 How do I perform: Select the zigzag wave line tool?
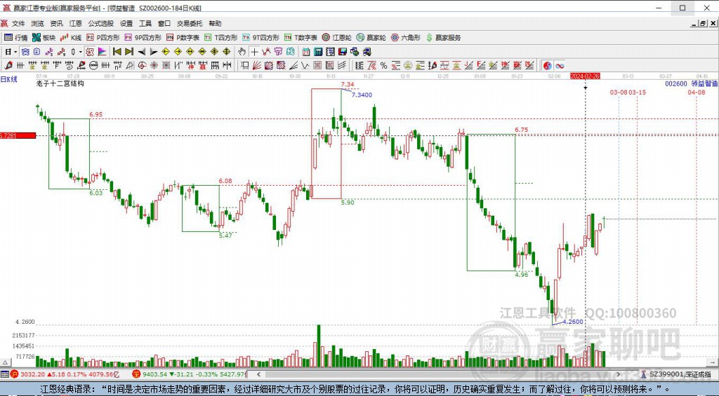coord(305,65)
